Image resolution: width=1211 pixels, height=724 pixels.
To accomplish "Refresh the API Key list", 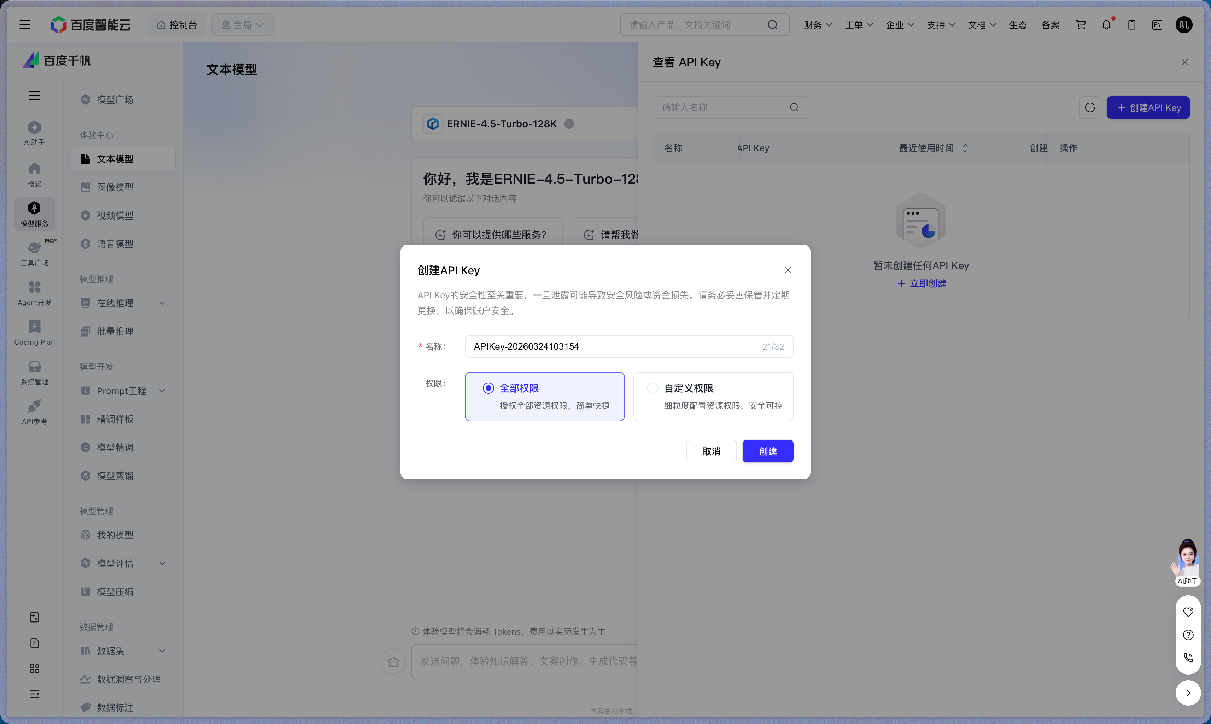I will 1089,107.
